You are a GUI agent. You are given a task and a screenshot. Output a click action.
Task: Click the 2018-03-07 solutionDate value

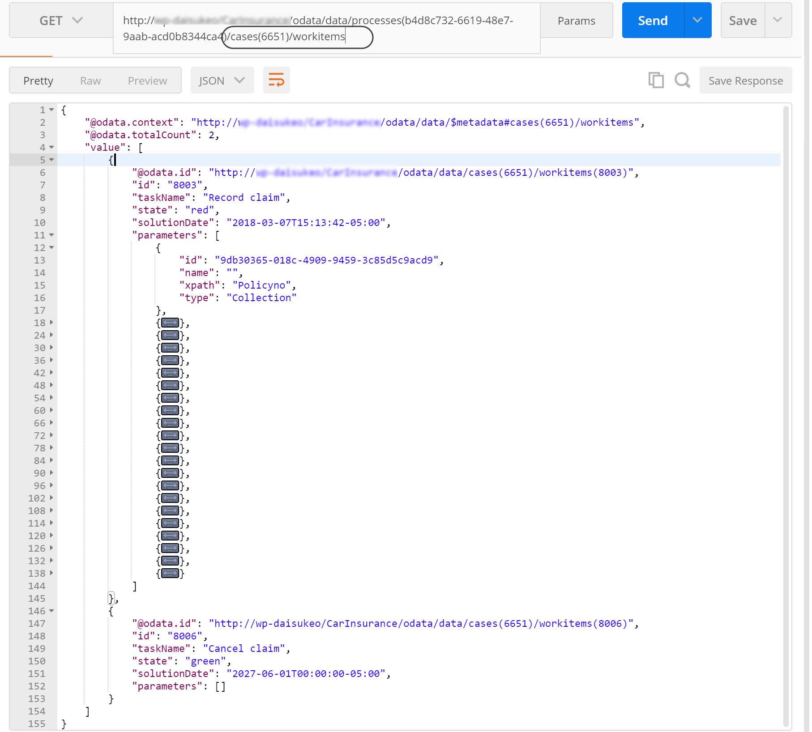tap(306, 223)
